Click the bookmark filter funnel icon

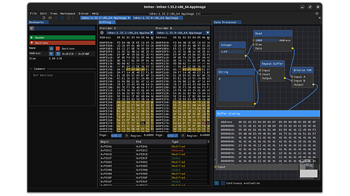coord(32,28)
